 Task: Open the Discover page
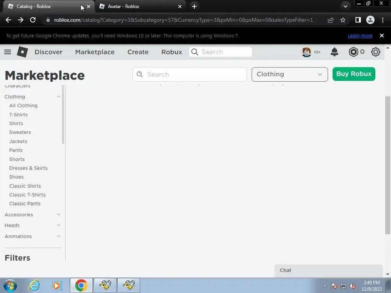point(48,52)
